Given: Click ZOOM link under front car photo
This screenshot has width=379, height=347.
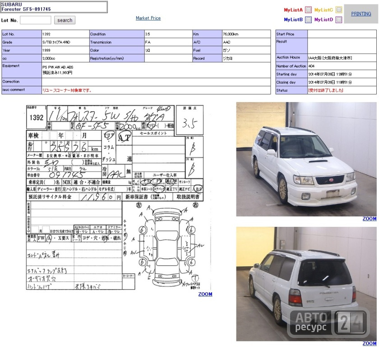Looking at the screenshot, I should 370,219.
